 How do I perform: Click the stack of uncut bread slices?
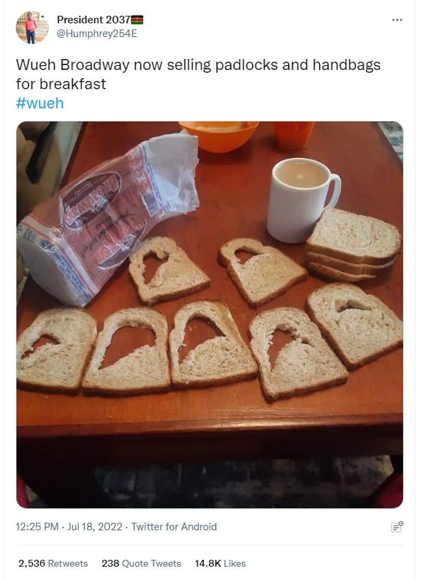click(353, 246)
